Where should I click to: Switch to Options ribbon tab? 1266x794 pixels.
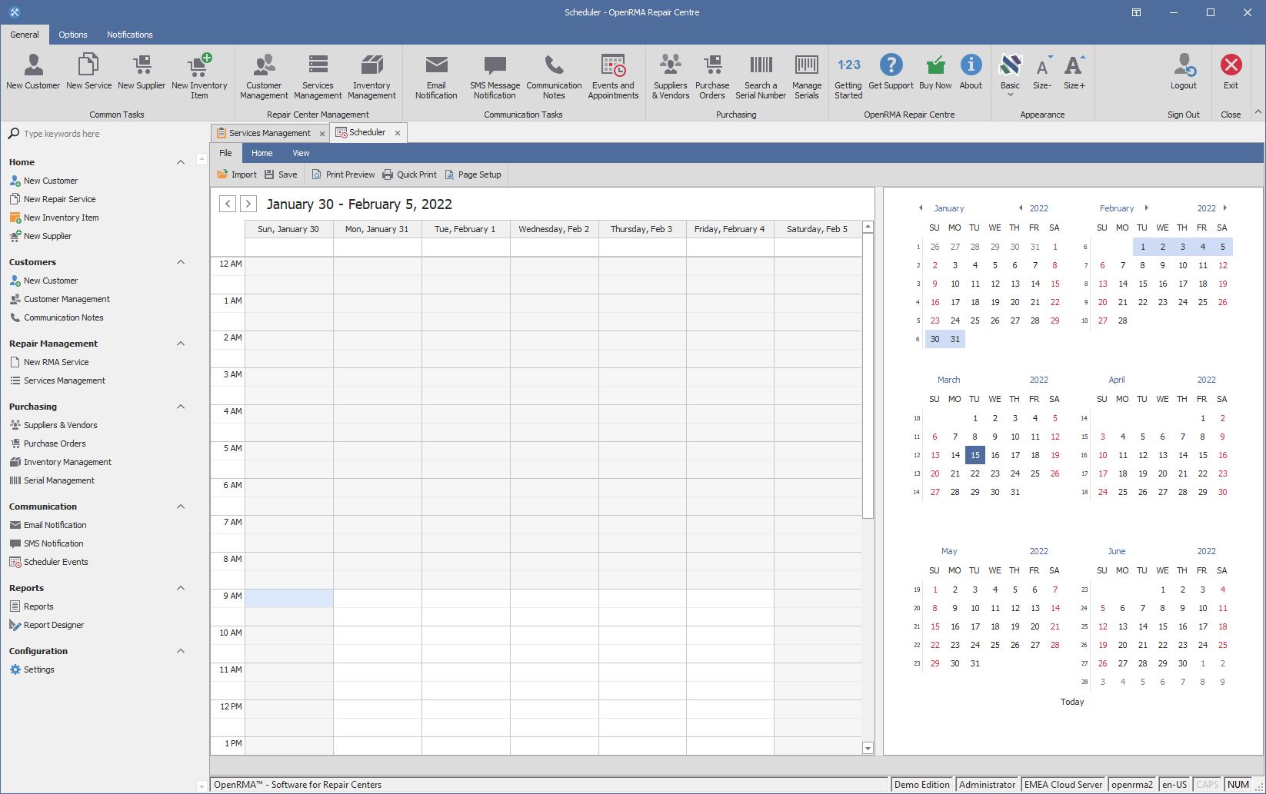click(73, 35)
